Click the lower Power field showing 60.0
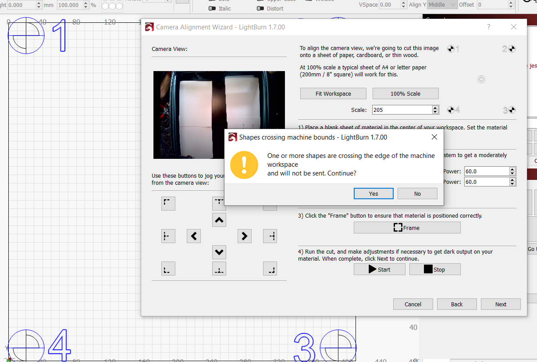537x362 pixels. (x=486, y=182)
